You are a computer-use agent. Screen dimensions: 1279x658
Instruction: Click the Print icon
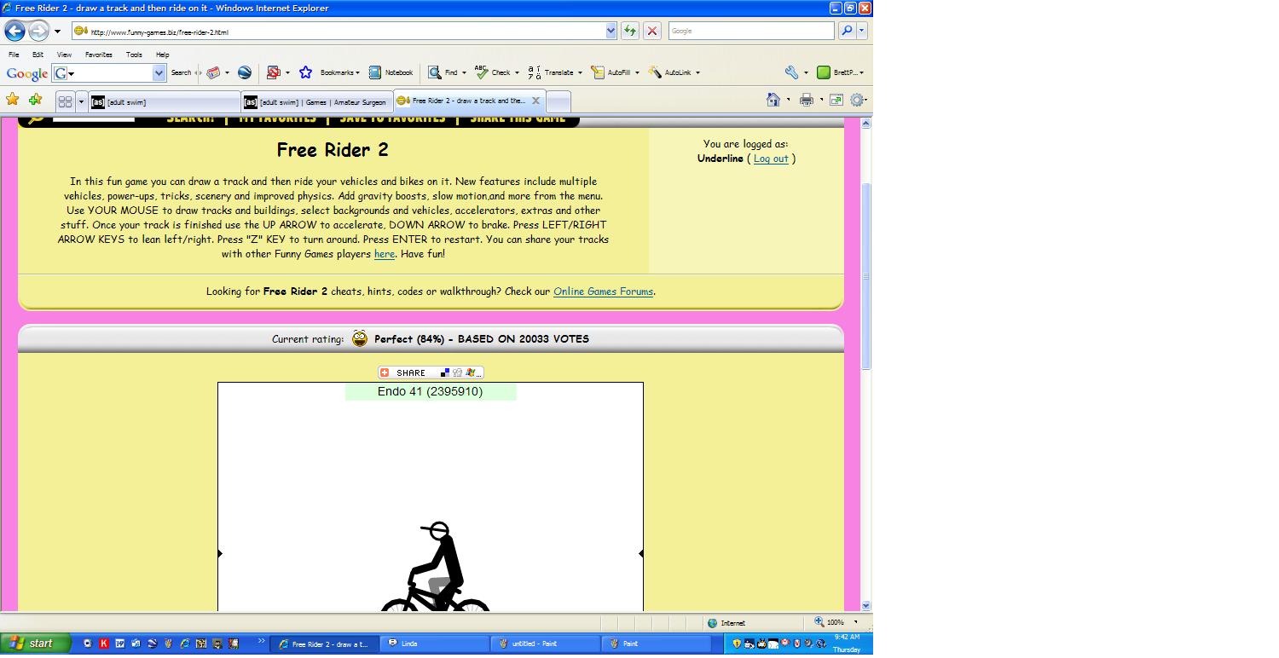pyautogui.click(x=806, y=100)
